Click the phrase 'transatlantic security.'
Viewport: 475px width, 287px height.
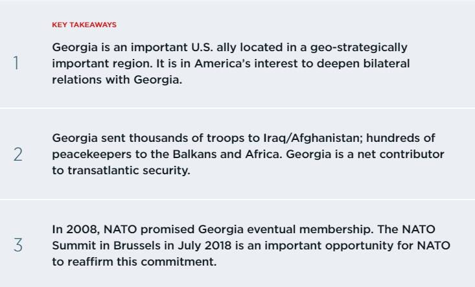(x=129, y=171)
